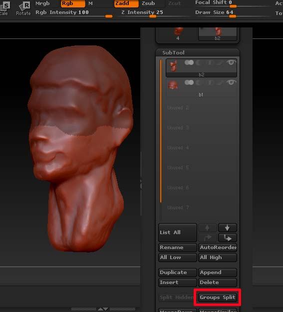Click the Focal Shift slider

tap(232, 3)
